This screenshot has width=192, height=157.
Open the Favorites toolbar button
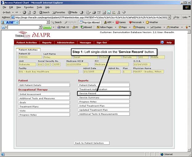[58, 12]
